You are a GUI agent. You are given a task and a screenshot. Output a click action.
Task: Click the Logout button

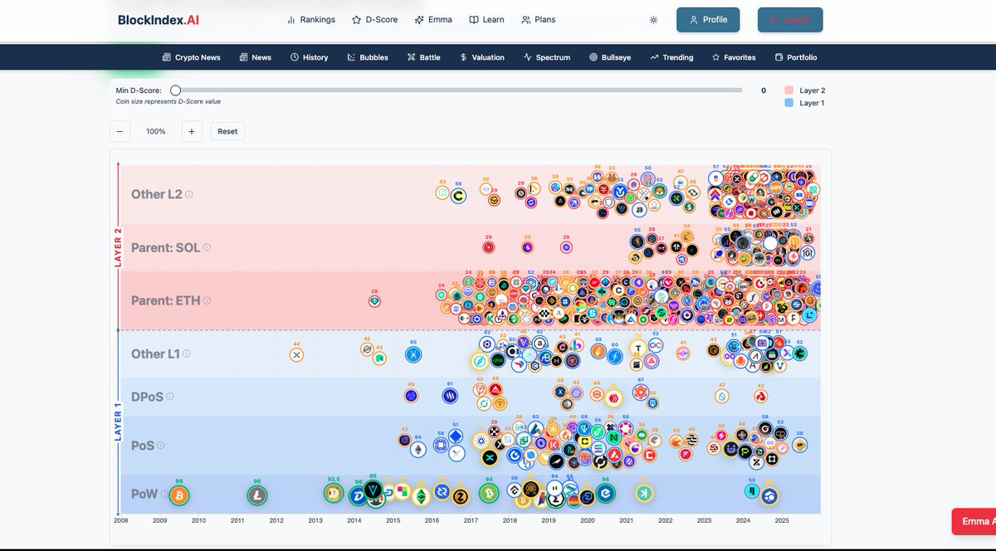coord(790,19)
